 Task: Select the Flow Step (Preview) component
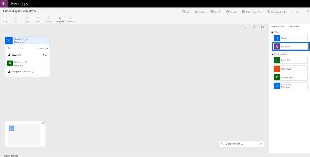coord(290,86)
